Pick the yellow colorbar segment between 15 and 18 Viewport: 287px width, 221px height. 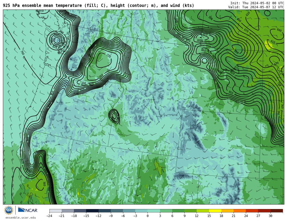215,211
